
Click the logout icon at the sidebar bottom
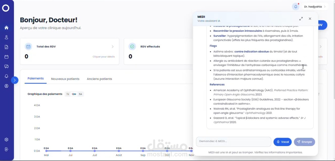(7, 149)
